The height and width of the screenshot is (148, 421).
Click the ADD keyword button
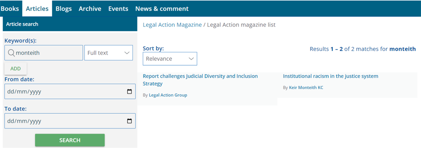pos(16,69)
